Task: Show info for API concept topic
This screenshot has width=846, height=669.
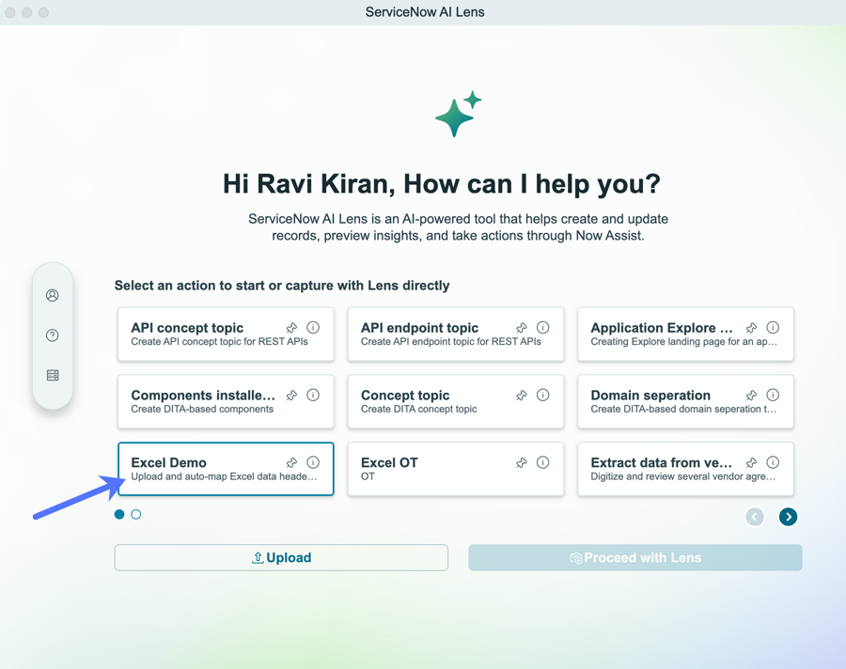Action: click(x=313, y=328)
